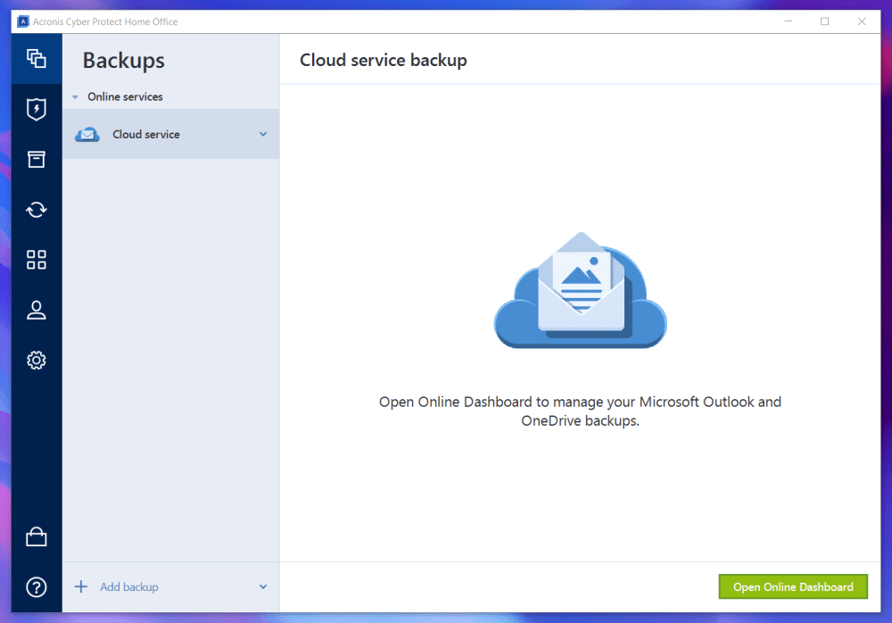Open the Settings gear section
Screen dimensions: 892x623
37,360
